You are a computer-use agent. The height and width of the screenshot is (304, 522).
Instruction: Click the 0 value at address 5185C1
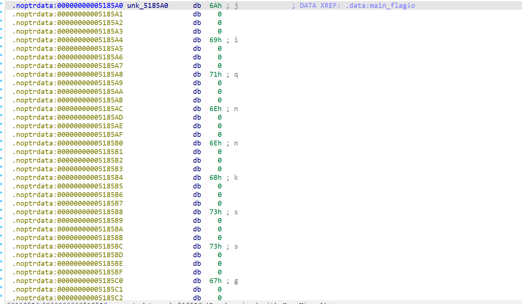[219, 289]
